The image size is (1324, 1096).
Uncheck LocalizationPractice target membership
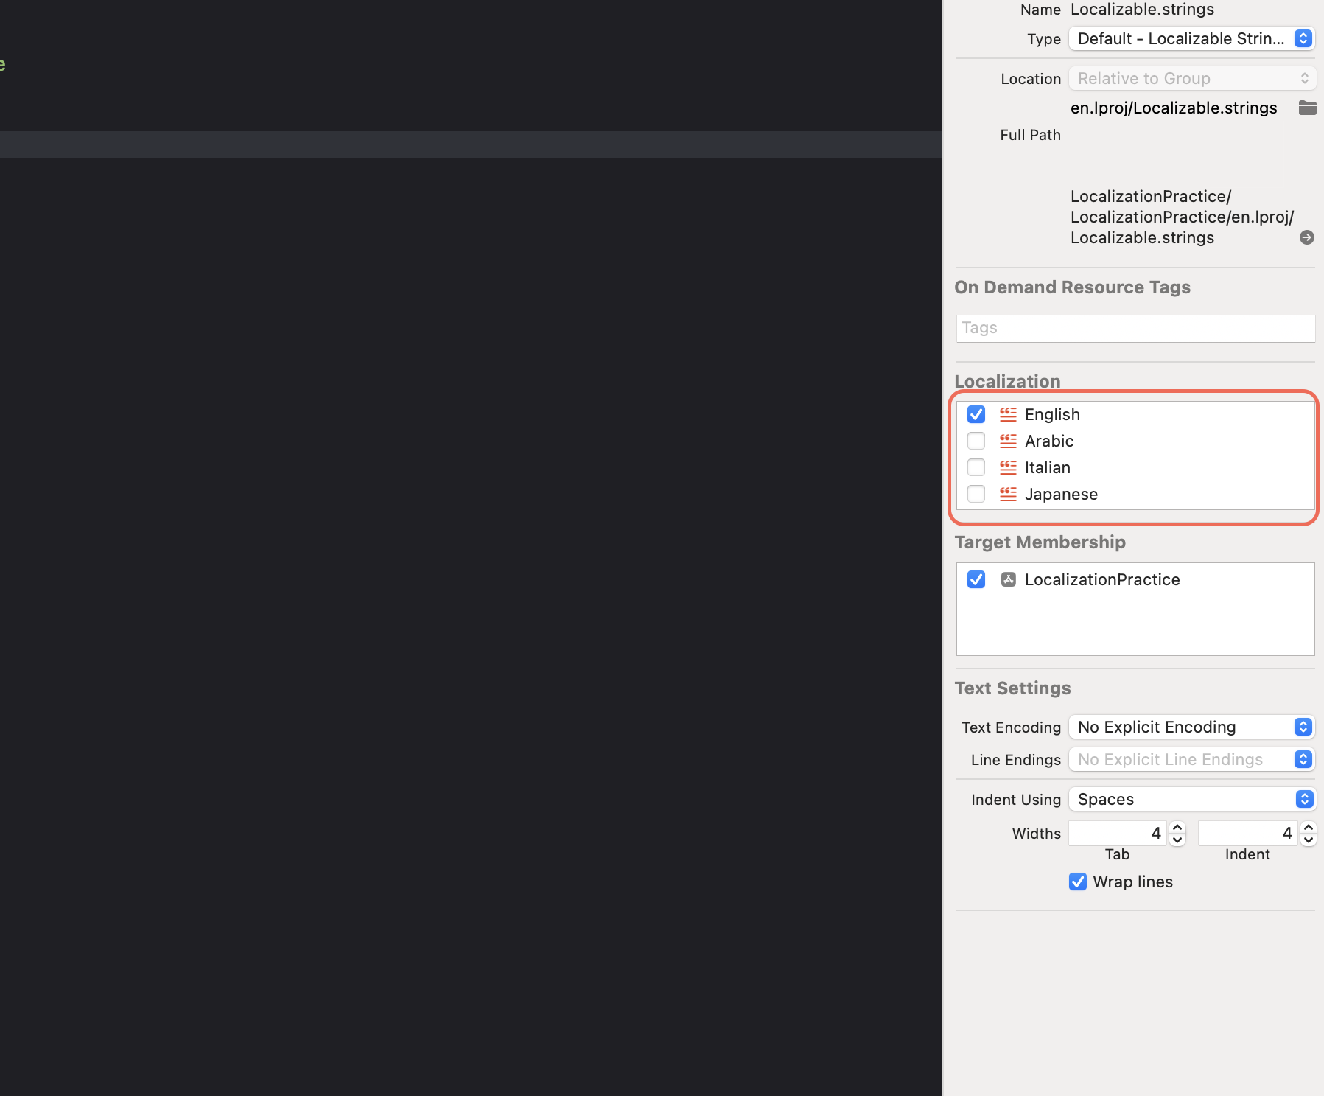pyautogui.click(x=976, y=579)
